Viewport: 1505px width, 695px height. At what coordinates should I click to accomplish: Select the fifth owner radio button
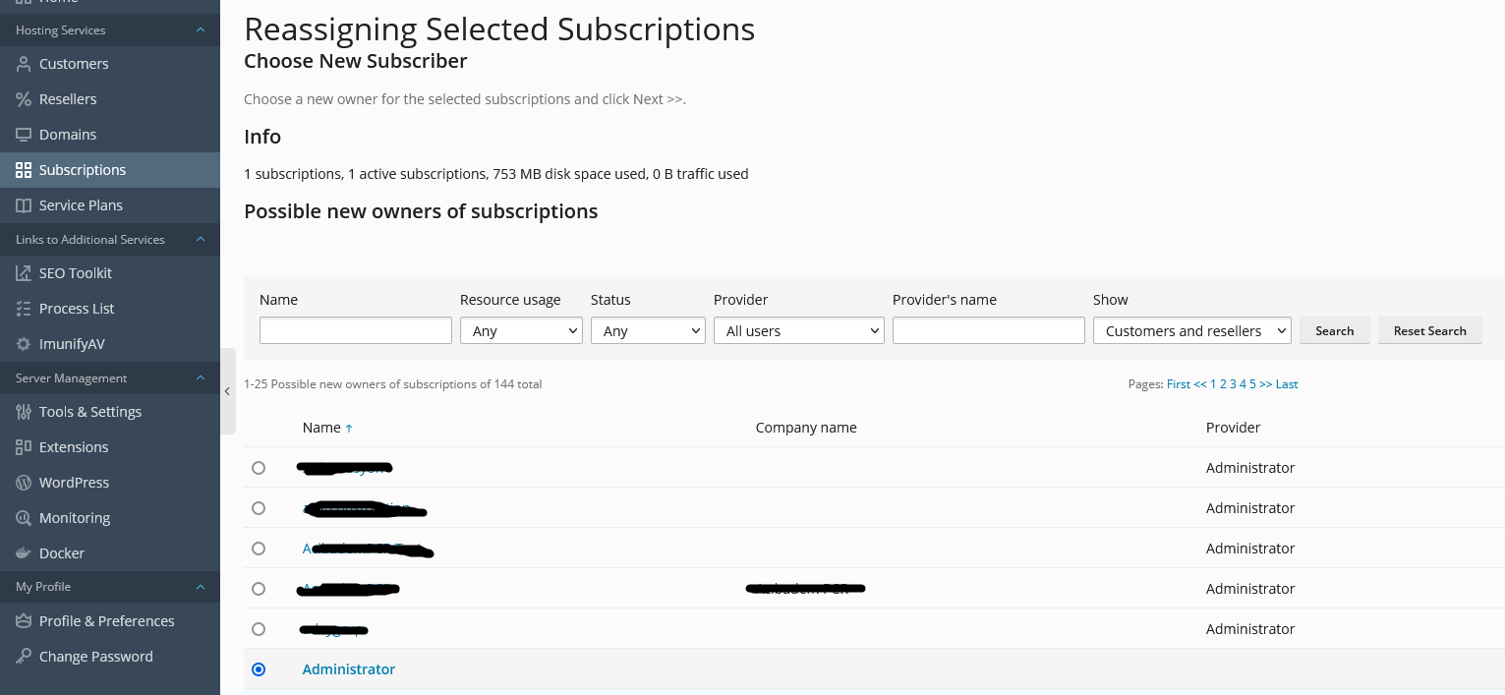point(259,629)
